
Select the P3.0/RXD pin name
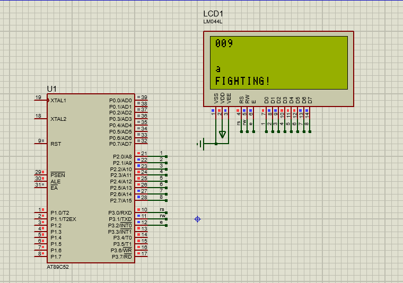coord(120,213)
